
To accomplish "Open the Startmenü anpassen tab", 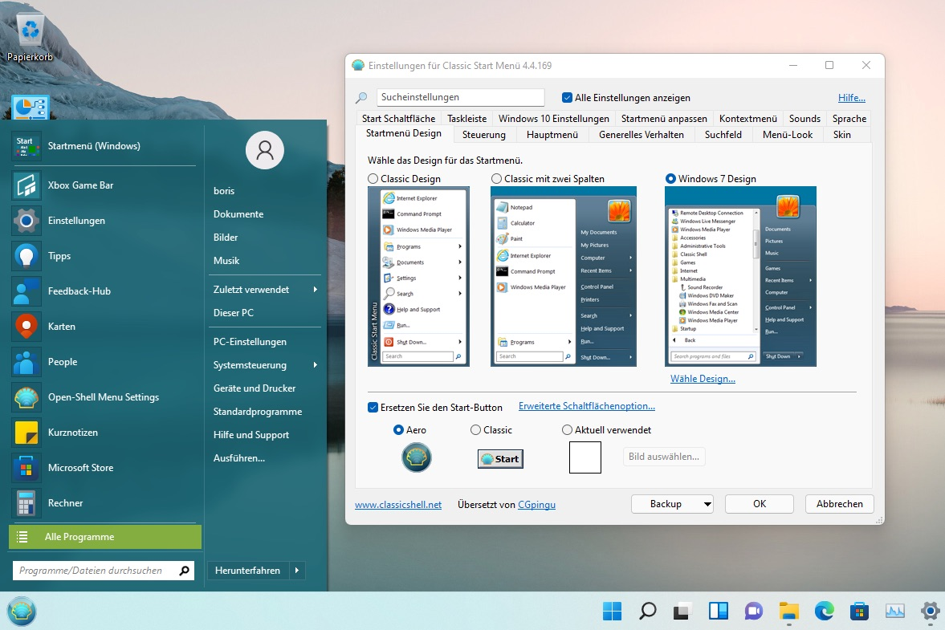I will [x=664, y=119].
